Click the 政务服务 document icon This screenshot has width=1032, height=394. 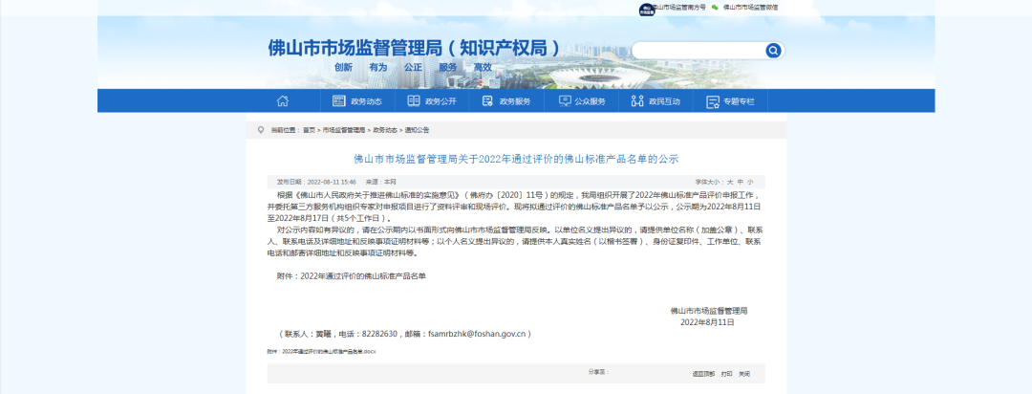coord(487,100)
